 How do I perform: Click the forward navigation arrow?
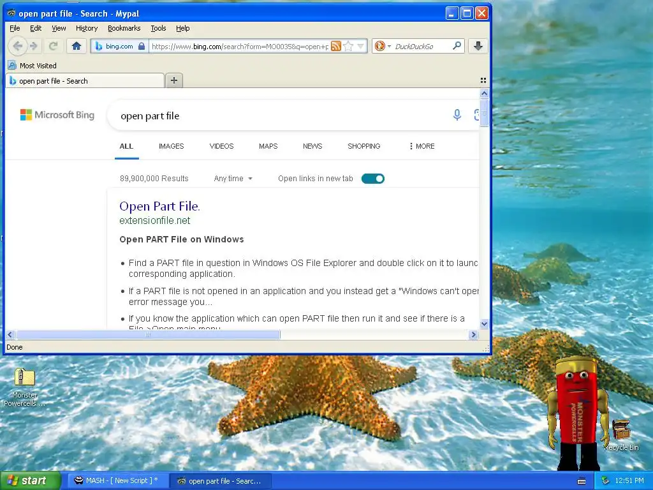click(34, 46)
